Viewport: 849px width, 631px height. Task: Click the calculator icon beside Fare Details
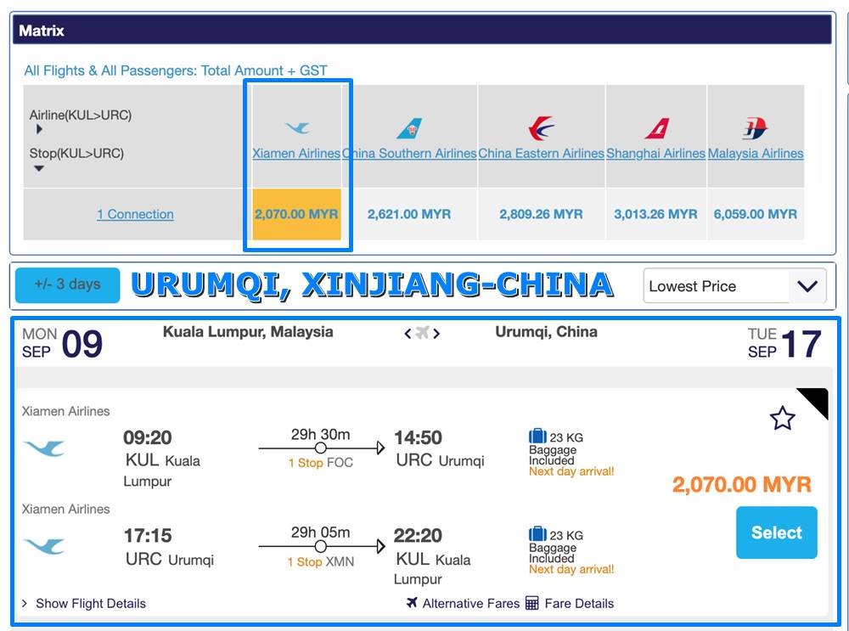tap(532, 603)
